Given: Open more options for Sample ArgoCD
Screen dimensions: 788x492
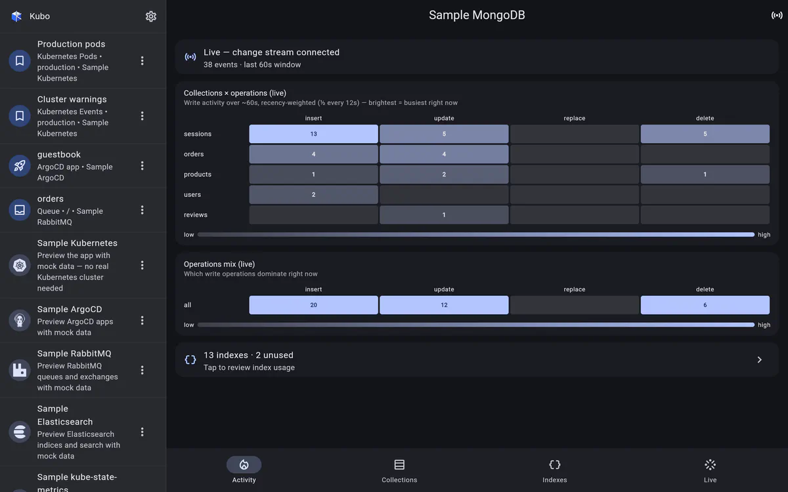Looking at the screenshot, I should click(x=142, y=320).
